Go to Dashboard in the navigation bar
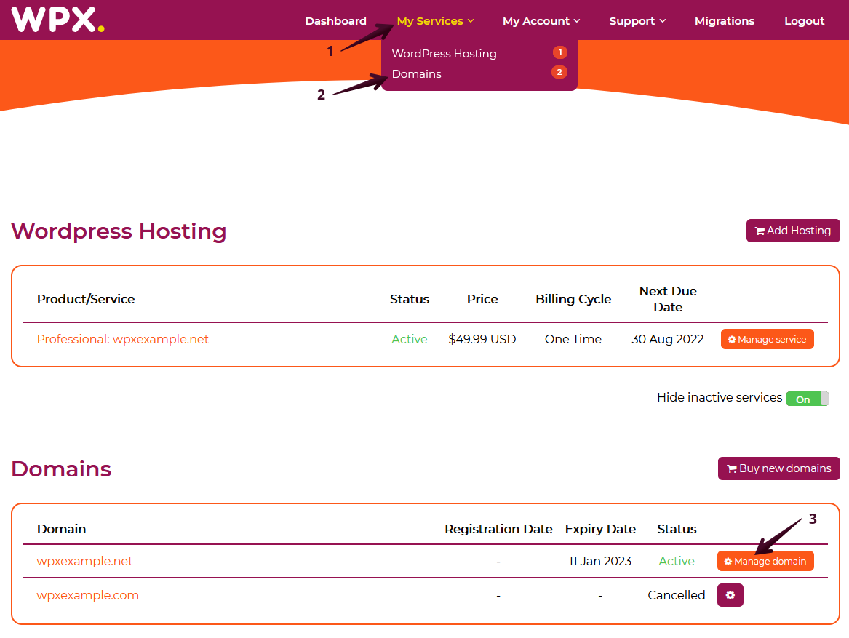849x638 pixels. pos(335,21)
